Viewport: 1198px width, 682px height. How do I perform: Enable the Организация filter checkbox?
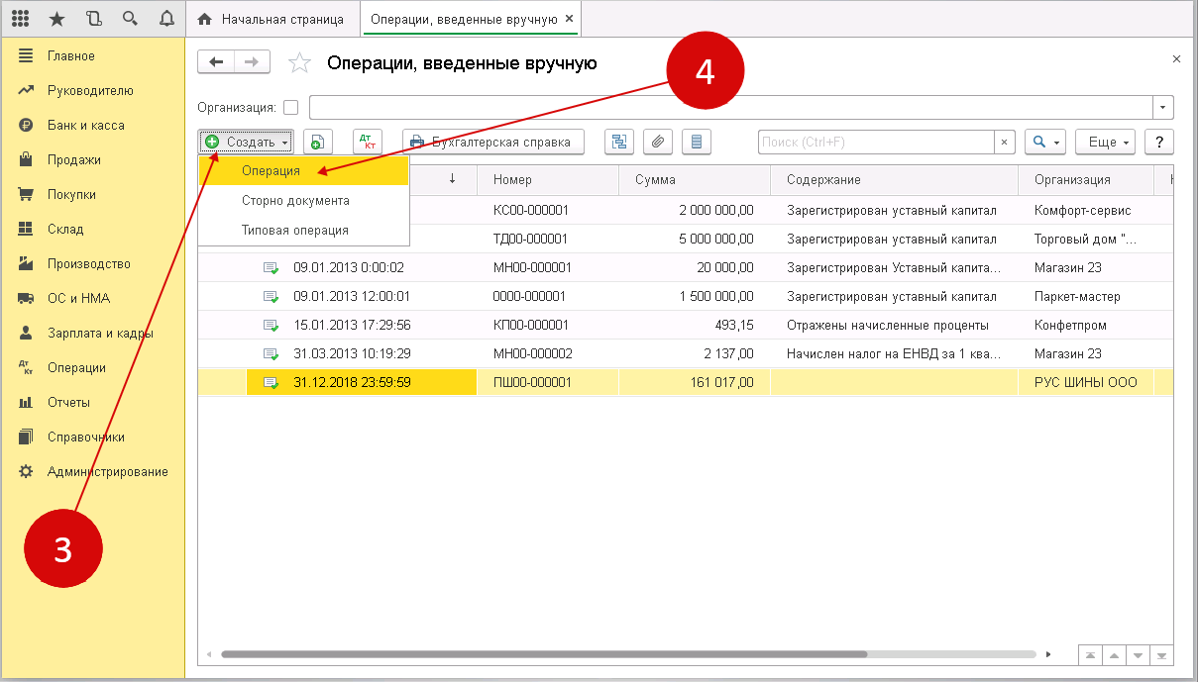(x=290, y=107)
